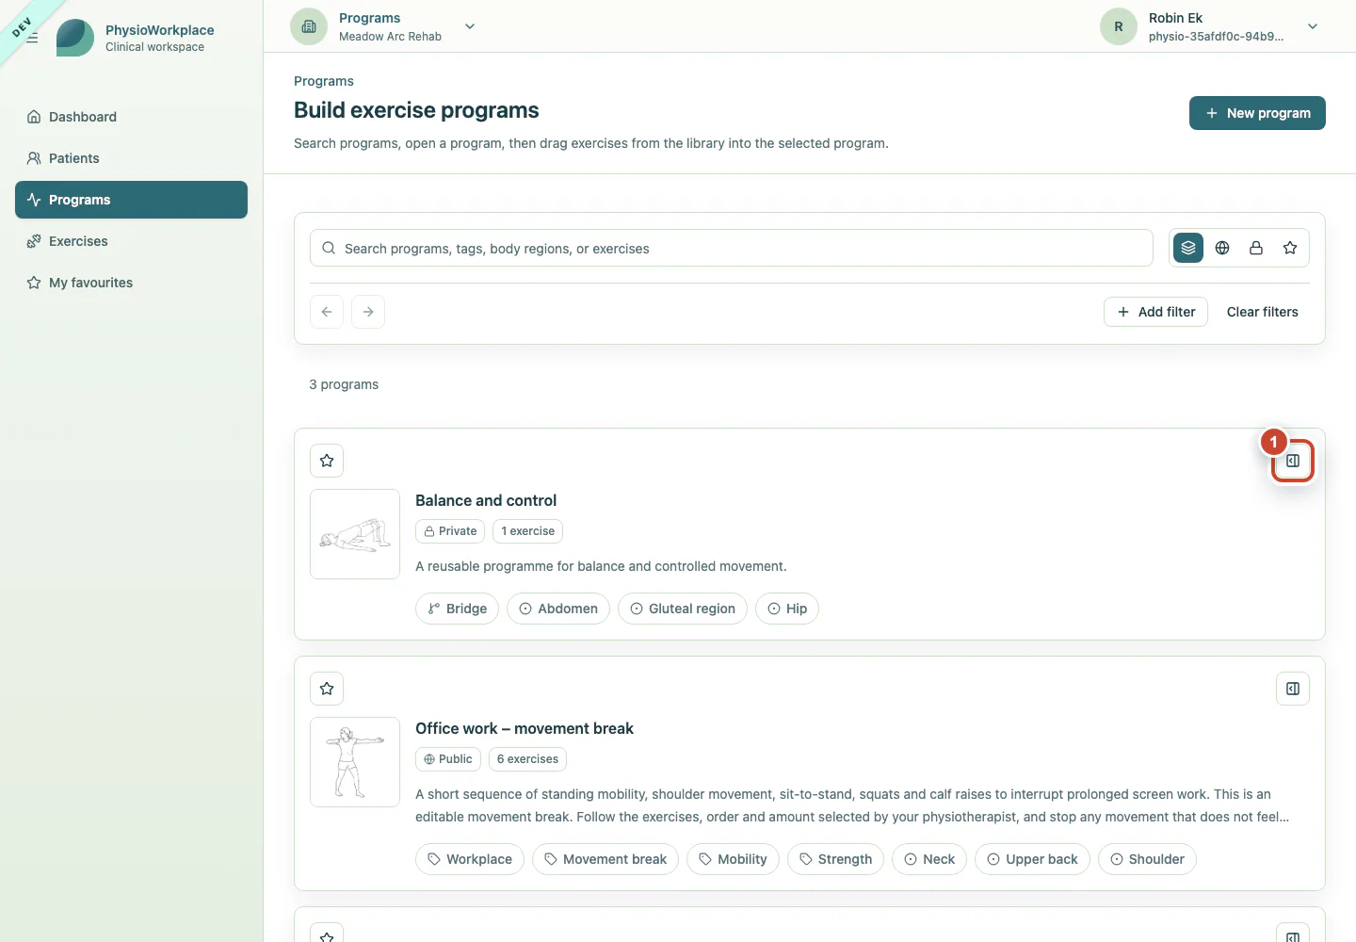Favourite the Balance and control program

pyautogui.click(x=327, y=461)
